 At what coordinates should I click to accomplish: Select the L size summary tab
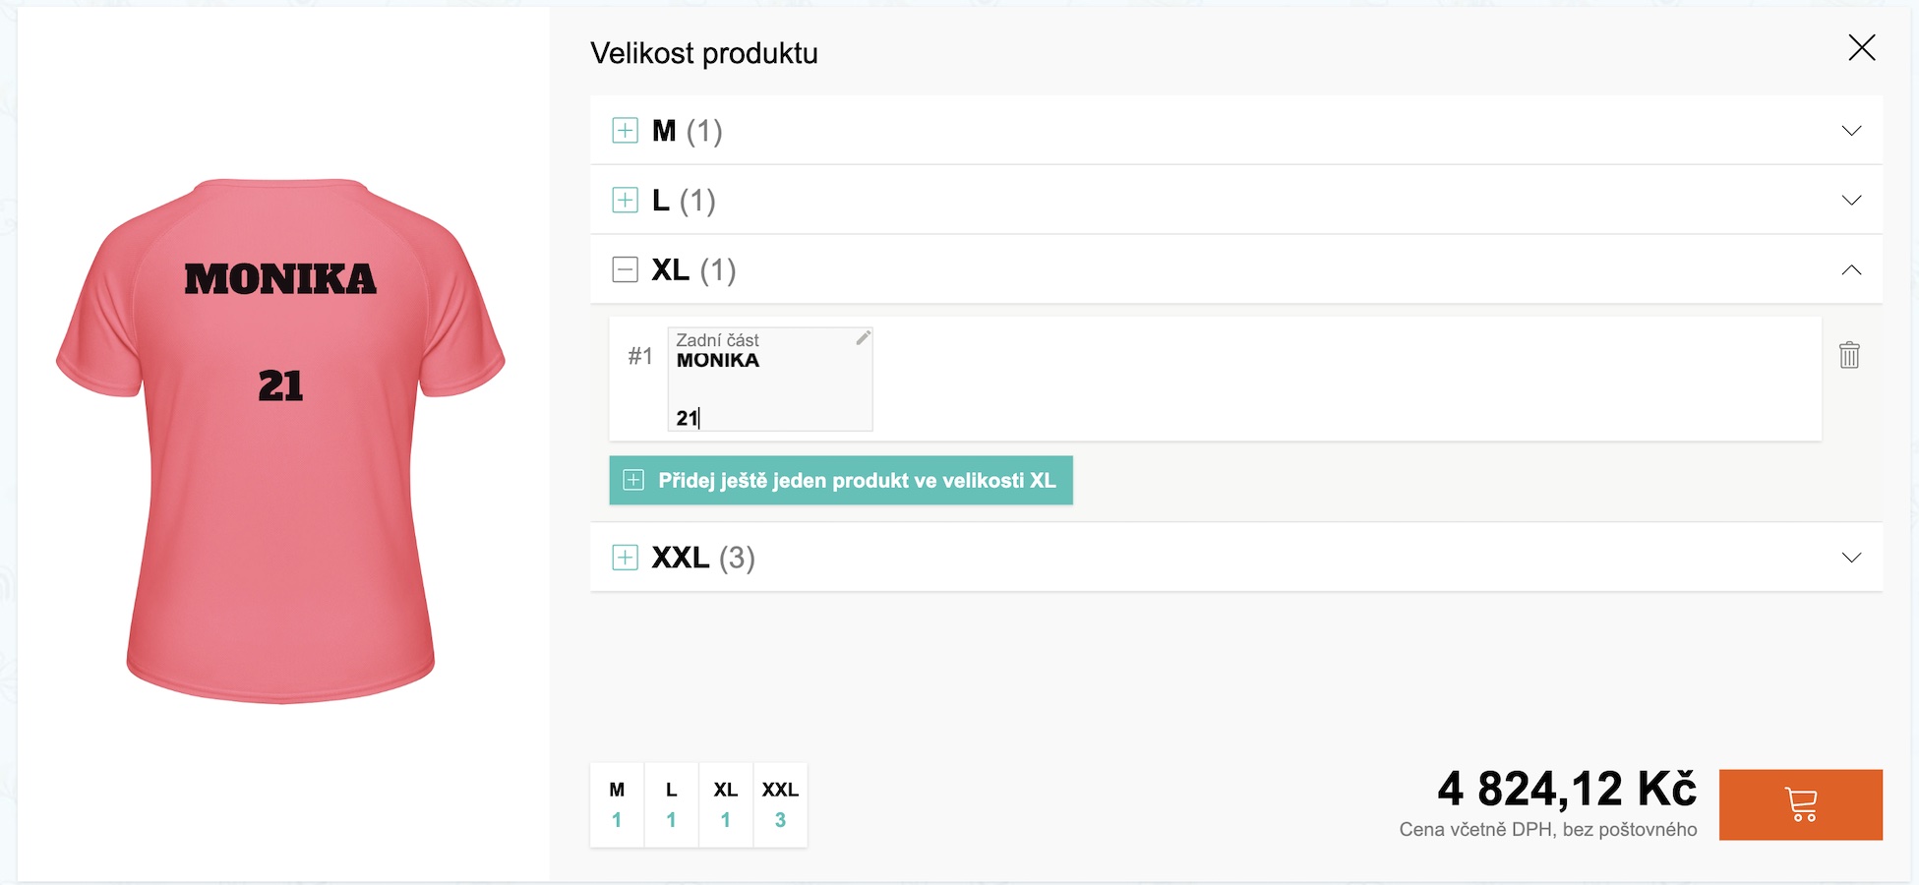[671, 804]
